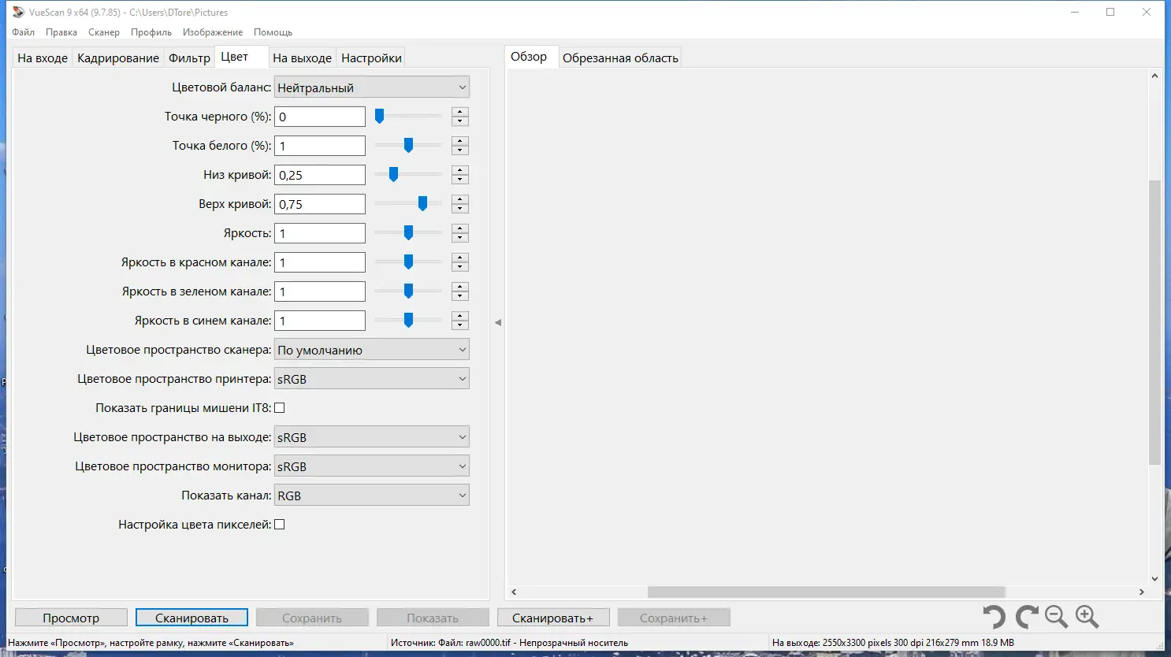Open the 'Настройки' tab
Viewport: 1171px width, 657px height.
point(372,58)
